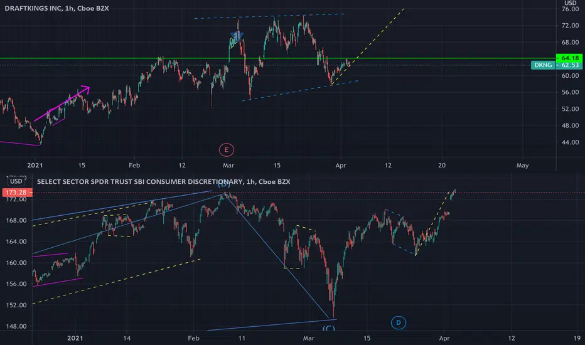Click the 172.00 label on SPDR price axis
Viewport: 585px width, 345px height.
click(16, 199)
